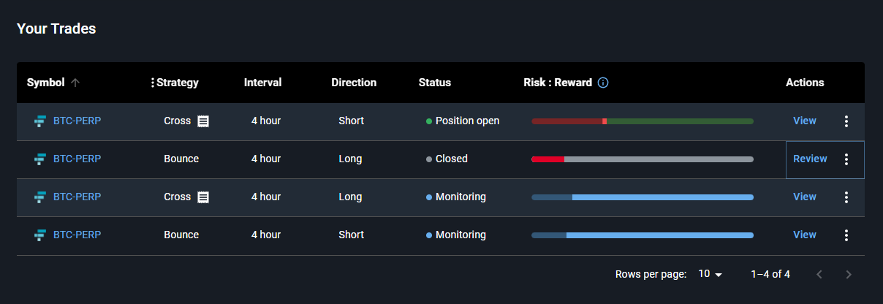View the Position open Short trade
883x304 pixels.
[805, 121]
